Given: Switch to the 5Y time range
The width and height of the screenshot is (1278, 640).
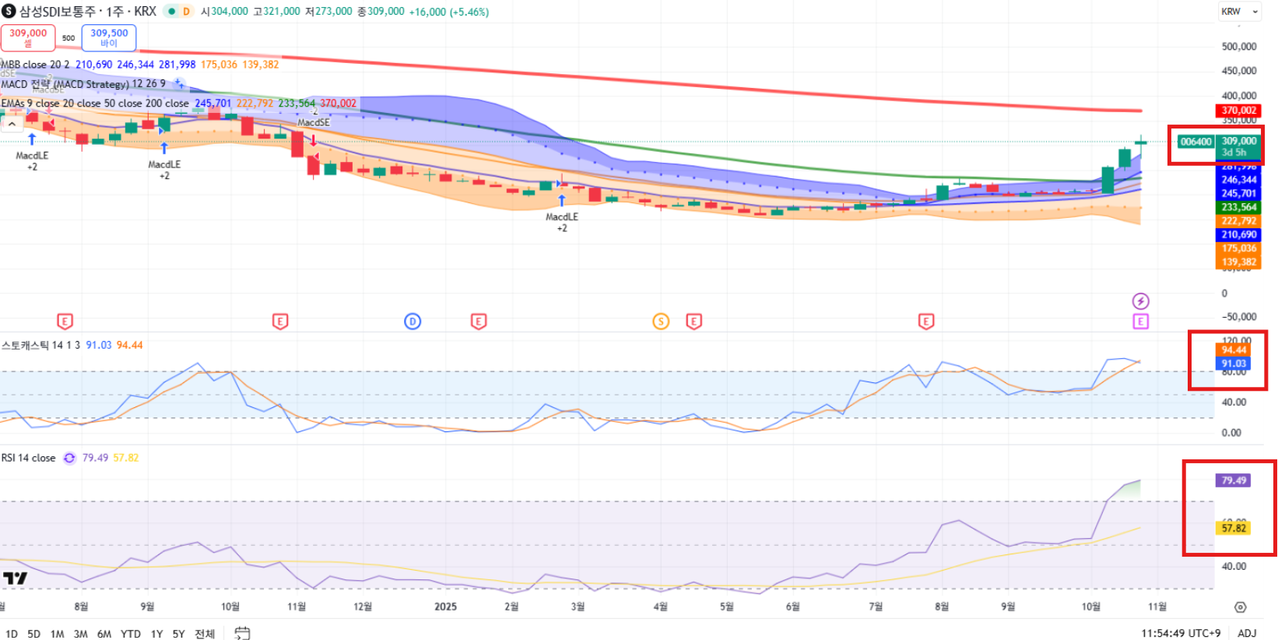Looking at the screenshot, I should click(178, 634).
